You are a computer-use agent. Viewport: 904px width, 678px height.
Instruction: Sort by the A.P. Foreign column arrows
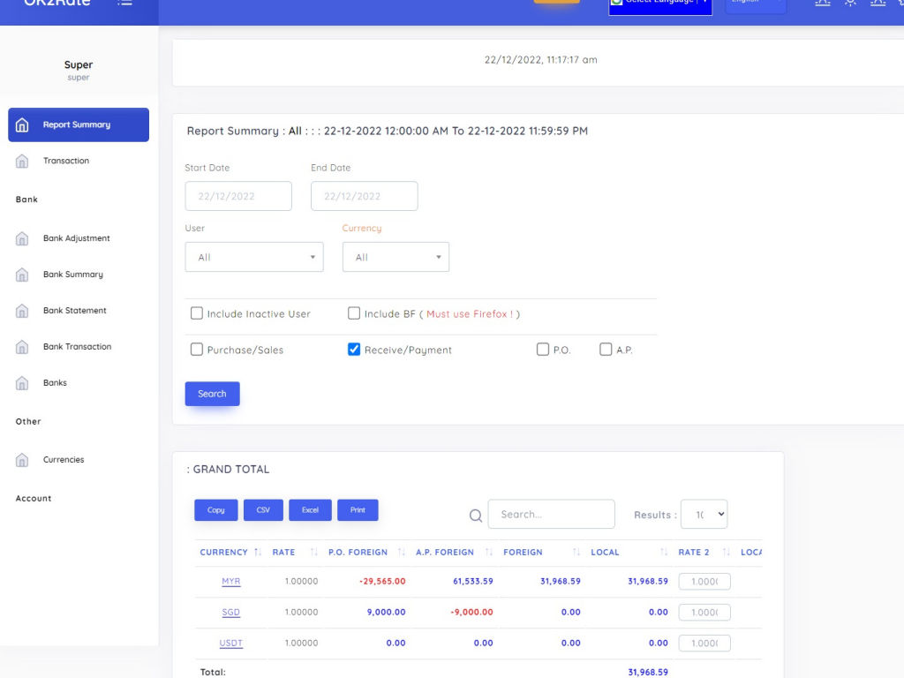488,553
